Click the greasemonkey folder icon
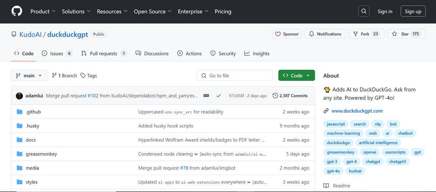 point(20,154)
